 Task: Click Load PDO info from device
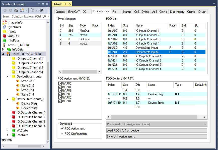click(157, 130)
